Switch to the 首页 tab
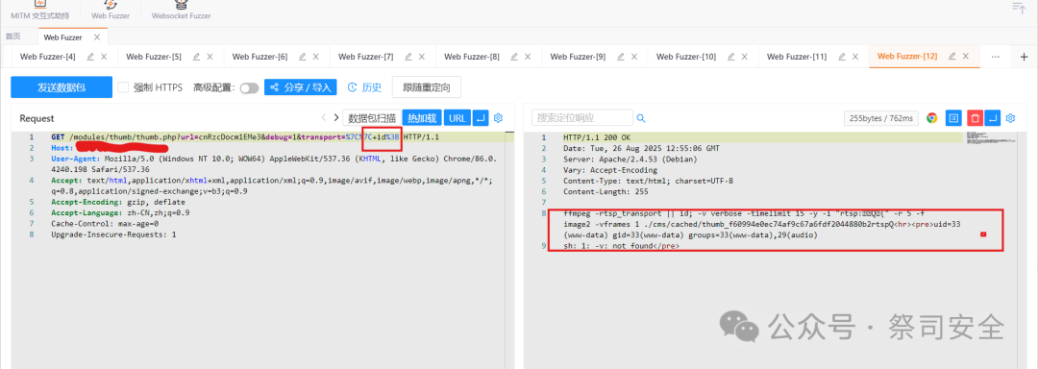 [x=12, y=37]
